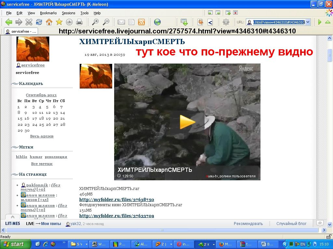Click the horizontal scrollbar thumb
333x249 pixels.
point(162,230)
